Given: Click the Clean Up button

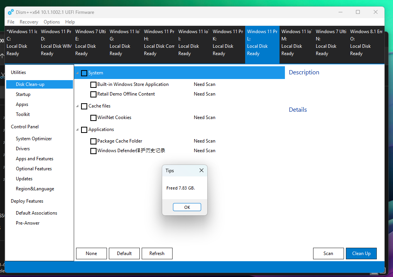Looking at the screenshot, I should pyautogui.click(x=361, y=253).
